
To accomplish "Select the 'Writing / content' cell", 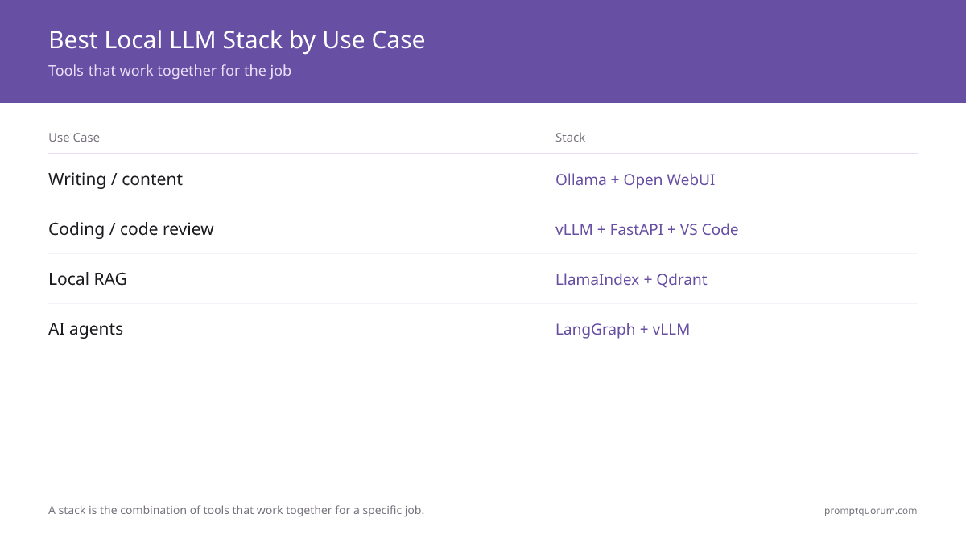I will pos(115,179).
